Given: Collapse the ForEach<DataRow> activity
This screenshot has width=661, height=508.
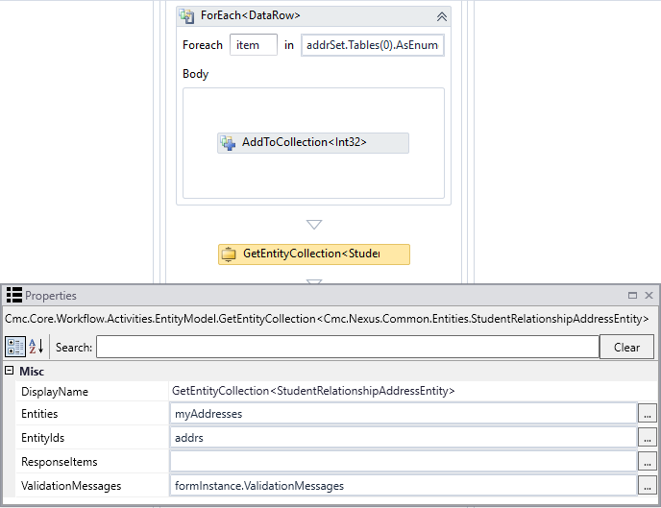Looking at the screenshot, I should pyautogui.click(x=441, y=16).
